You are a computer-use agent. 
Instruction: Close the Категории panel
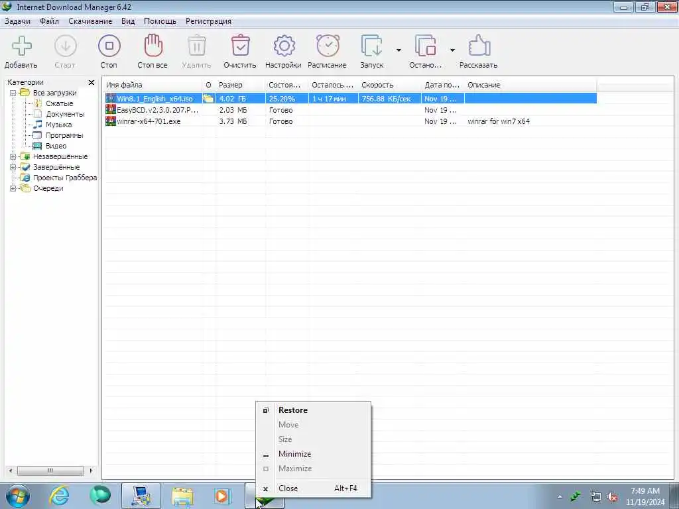point(92,82)
